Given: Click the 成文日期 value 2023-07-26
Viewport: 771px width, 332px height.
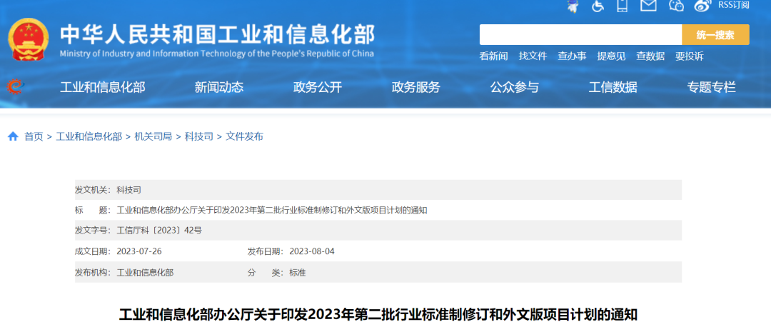Looking at the screenshot, I should [139, 251].
